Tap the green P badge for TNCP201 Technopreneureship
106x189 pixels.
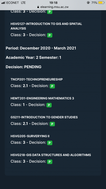(x=52, y=86)
